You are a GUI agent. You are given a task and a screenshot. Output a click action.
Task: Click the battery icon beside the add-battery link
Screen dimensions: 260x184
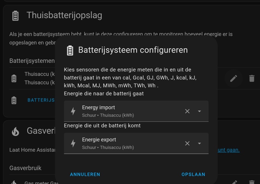coord(14,100)
